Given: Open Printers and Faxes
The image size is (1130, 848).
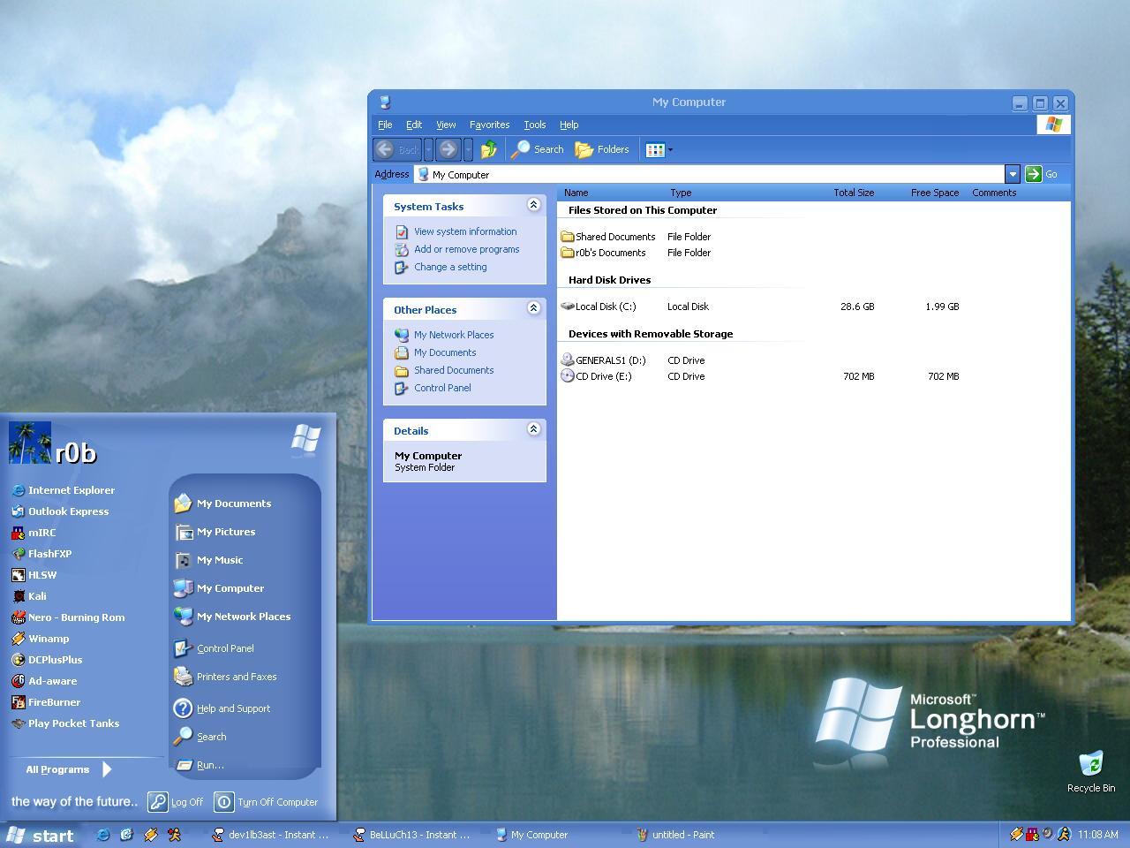Looking at the screenshot, I should 225,677.
